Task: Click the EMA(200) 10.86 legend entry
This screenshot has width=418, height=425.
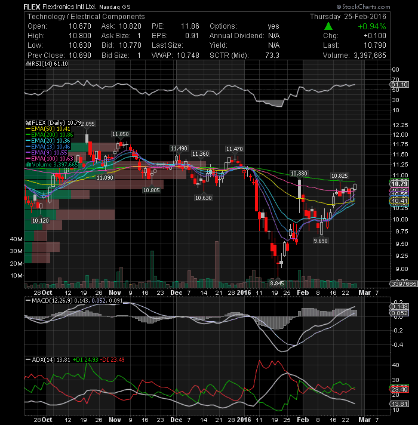Action: click(50, 135)
